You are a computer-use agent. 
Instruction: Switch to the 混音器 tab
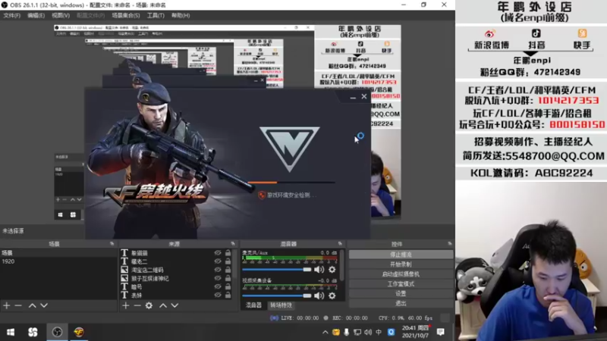[253, 305]
